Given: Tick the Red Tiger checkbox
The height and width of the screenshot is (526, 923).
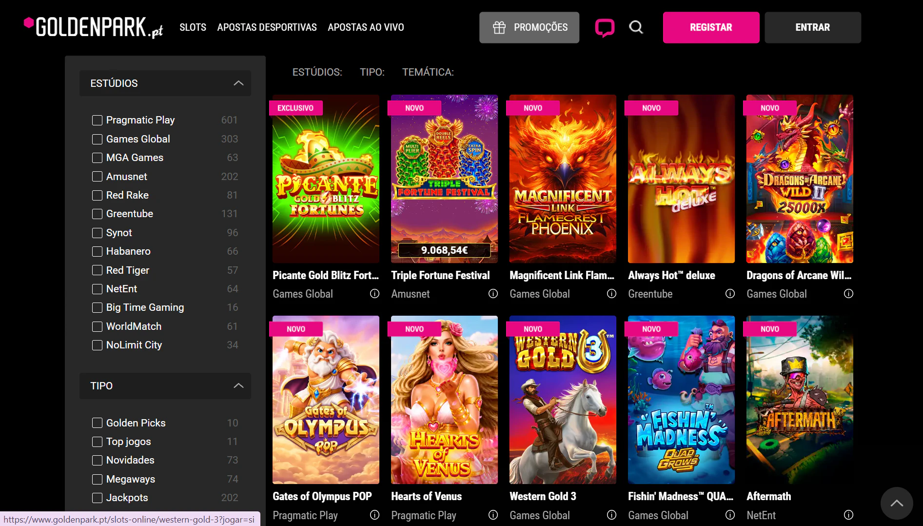Looking at the screenshot, I should pos(97,270).
